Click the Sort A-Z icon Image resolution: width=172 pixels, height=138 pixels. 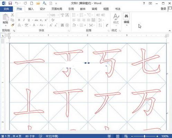click(x=100, y=25)
